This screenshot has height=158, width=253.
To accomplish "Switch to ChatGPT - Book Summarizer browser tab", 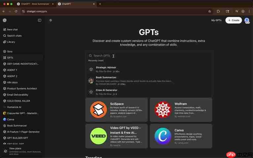I will click(35, 4).
